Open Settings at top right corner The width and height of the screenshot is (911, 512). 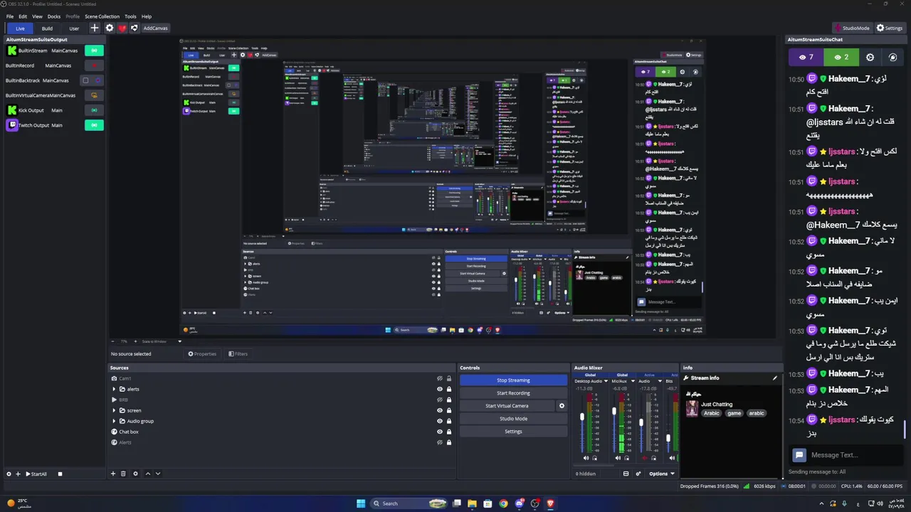tap(890, 28)
